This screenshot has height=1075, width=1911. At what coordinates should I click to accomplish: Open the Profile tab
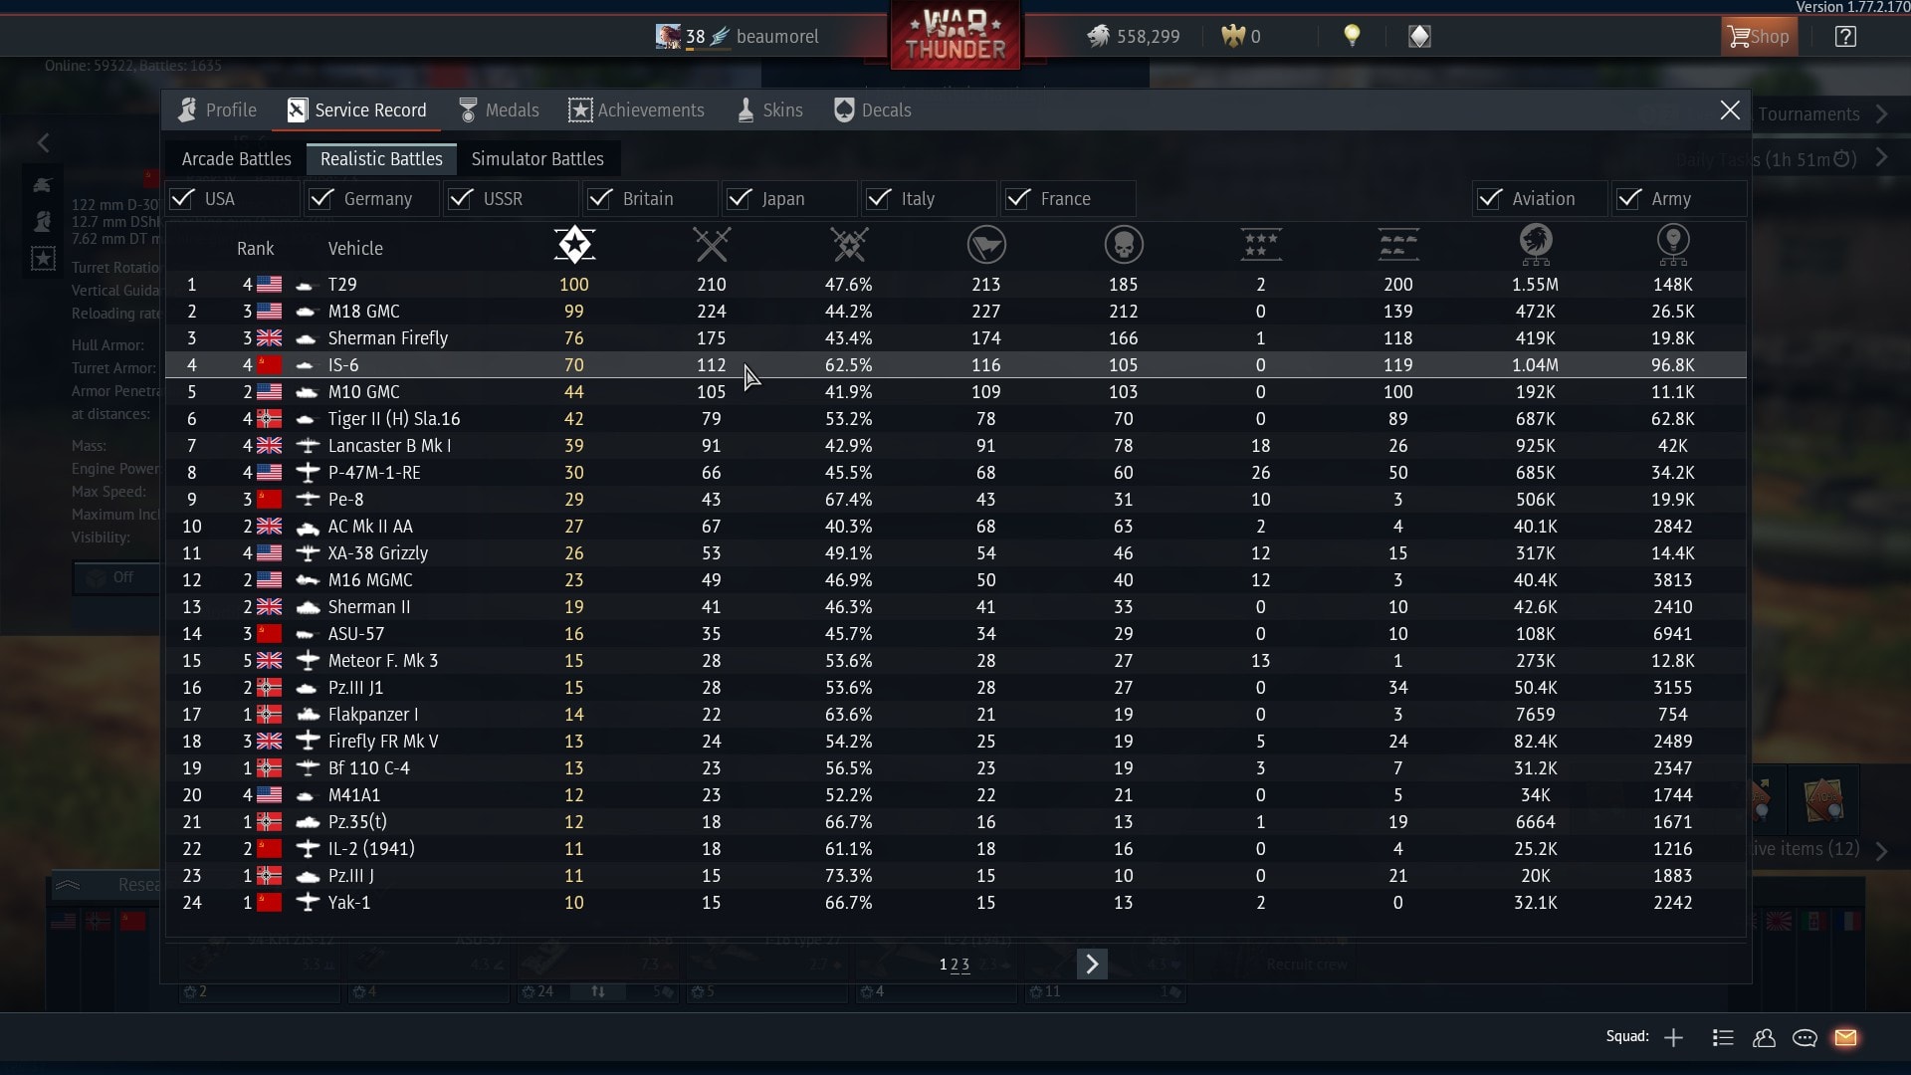(x=217, y=110)
